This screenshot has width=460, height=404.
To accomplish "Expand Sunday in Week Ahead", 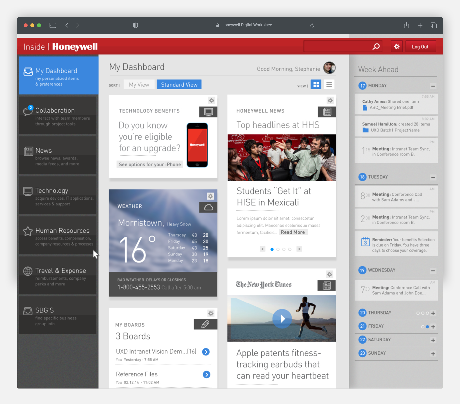I will 433,354.
